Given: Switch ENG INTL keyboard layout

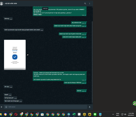Looking at the screenshot, I should click(x=118, y=114).
